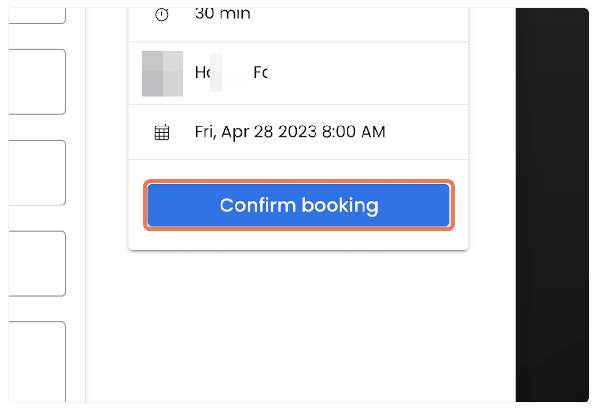Image resolution: width=599 pixels, height=410 pixels.
Task: Click the partially hidden host name
Action: pyautogui.click(x=231, y=73)
